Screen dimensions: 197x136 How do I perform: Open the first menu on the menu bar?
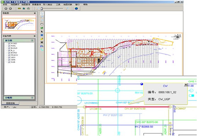5,5
